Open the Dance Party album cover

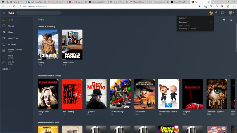click(x=169, y=129)
